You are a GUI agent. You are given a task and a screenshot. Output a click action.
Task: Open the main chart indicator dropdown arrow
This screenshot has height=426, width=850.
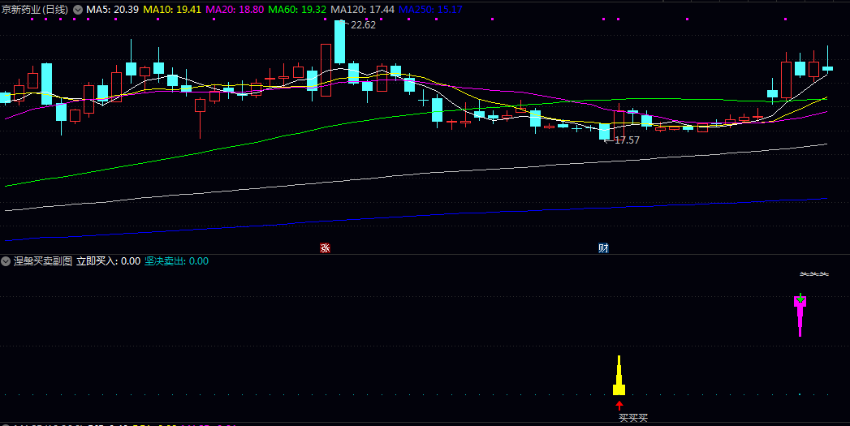click(x=78, y=10)
